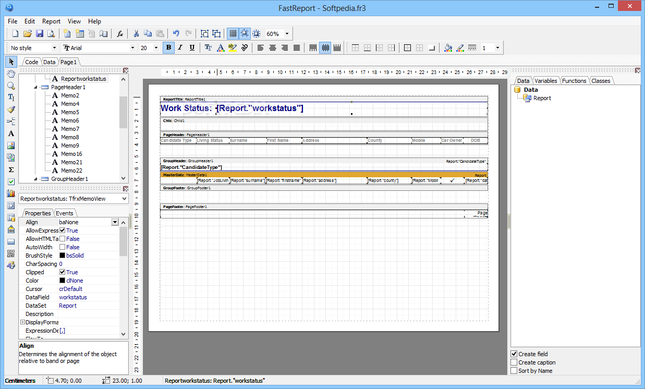The width and height of the screenshot is (645, 389).
Task: Open report preview
Action: 51,34
